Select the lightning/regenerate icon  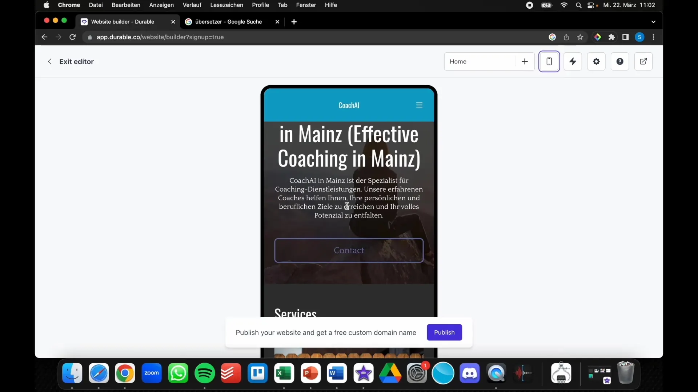[x=572, y=61]
